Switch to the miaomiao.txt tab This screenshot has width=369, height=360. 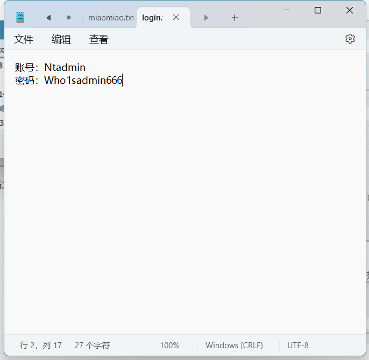pyautogui.click(x=110, y=18)
